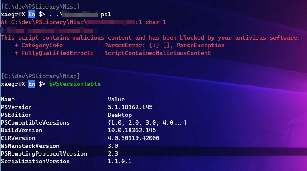Click ScriptContainedMaliciousContent error id text
Image resolution: width=307 pixels, height=171 pixels.
tap(158, 53)
